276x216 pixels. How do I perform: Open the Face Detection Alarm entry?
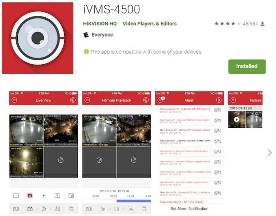click(x=185, y=173)
